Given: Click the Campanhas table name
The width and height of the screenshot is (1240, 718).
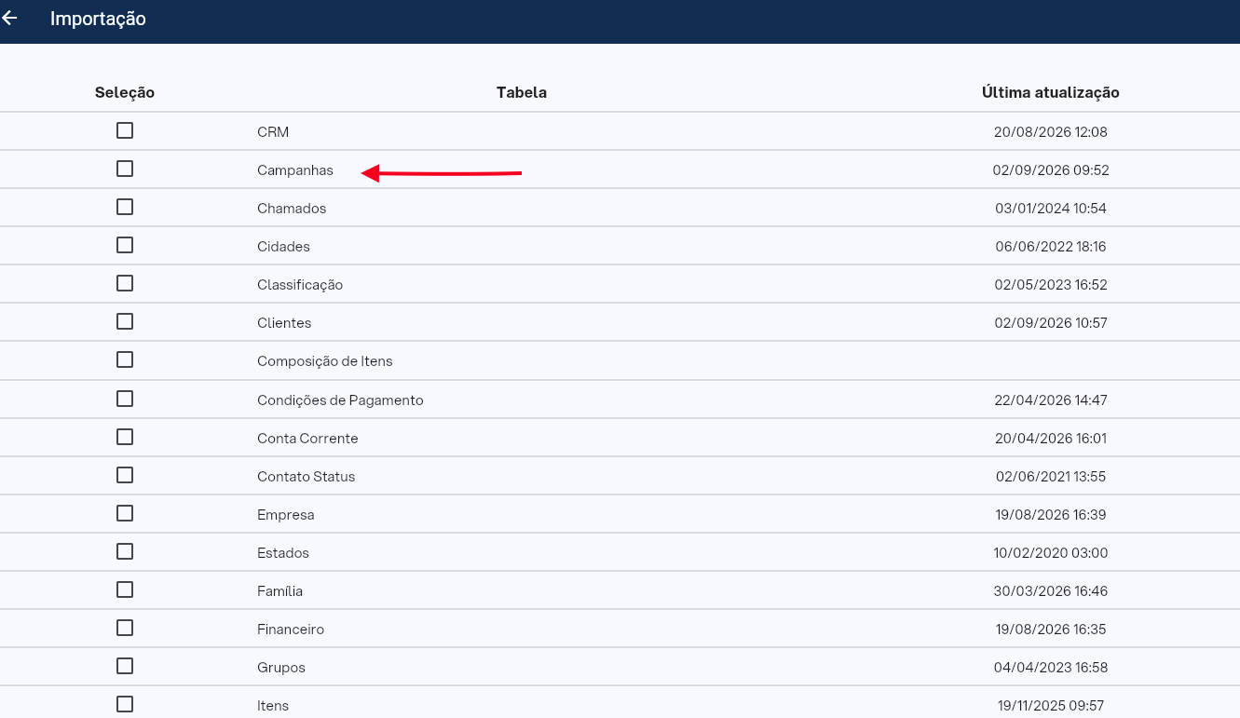Looking at the screenshot, I should point(295,170).
